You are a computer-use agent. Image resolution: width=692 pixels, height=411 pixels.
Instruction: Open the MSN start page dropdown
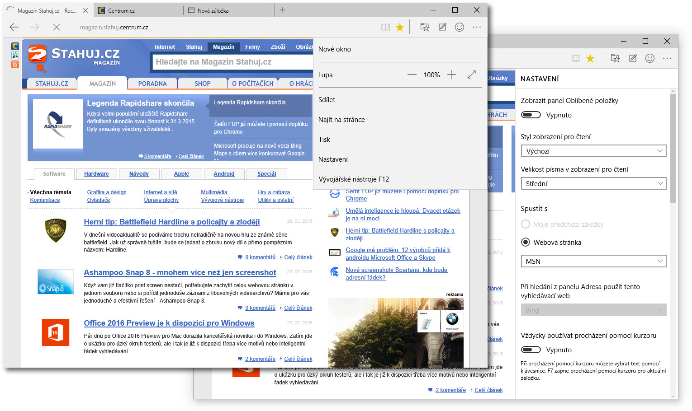[x=594, y=261]
